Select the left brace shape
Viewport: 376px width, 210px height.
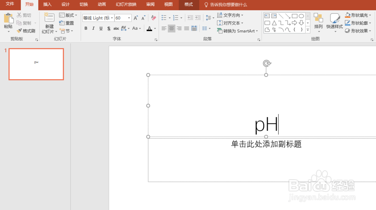pyautogui.click(x=294, y=30)
